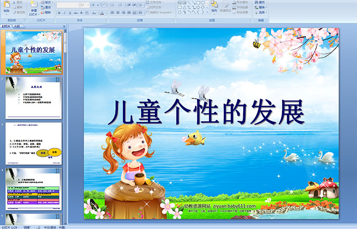357x229 pixels.
Task: Select the Line shape in gallery
Action: tap(189, 3)
